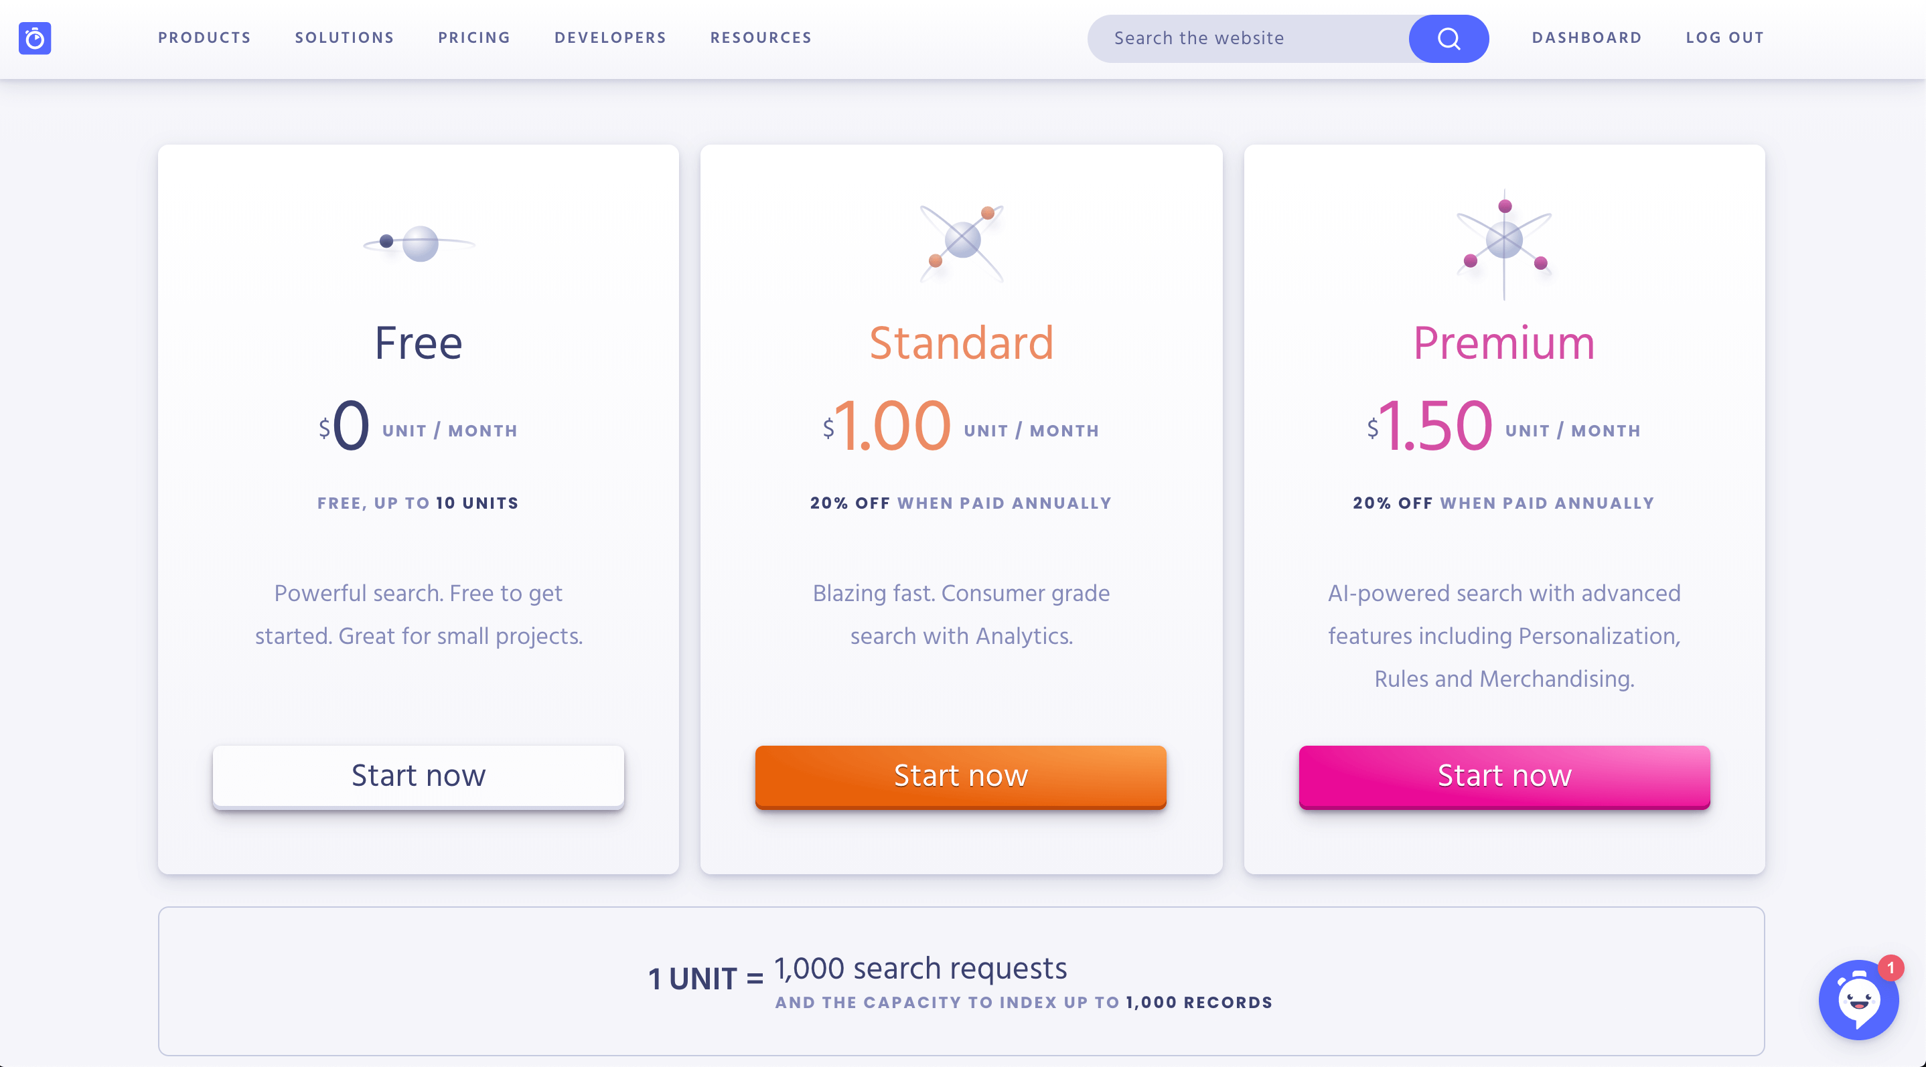The height and width of the screenshot is (1067, 1926).
Task: Click the stopwatch logo icon
Action: coord(34,38)
